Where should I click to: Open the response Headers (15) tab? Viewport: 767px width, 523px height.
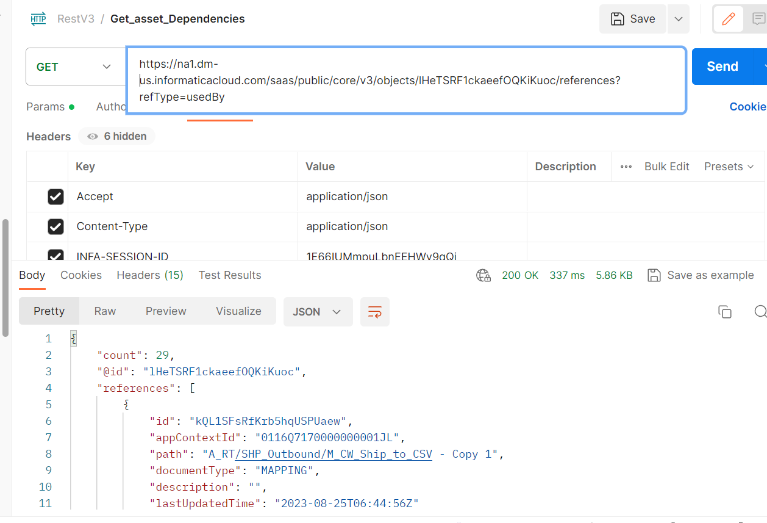click(x=150, y=275)
